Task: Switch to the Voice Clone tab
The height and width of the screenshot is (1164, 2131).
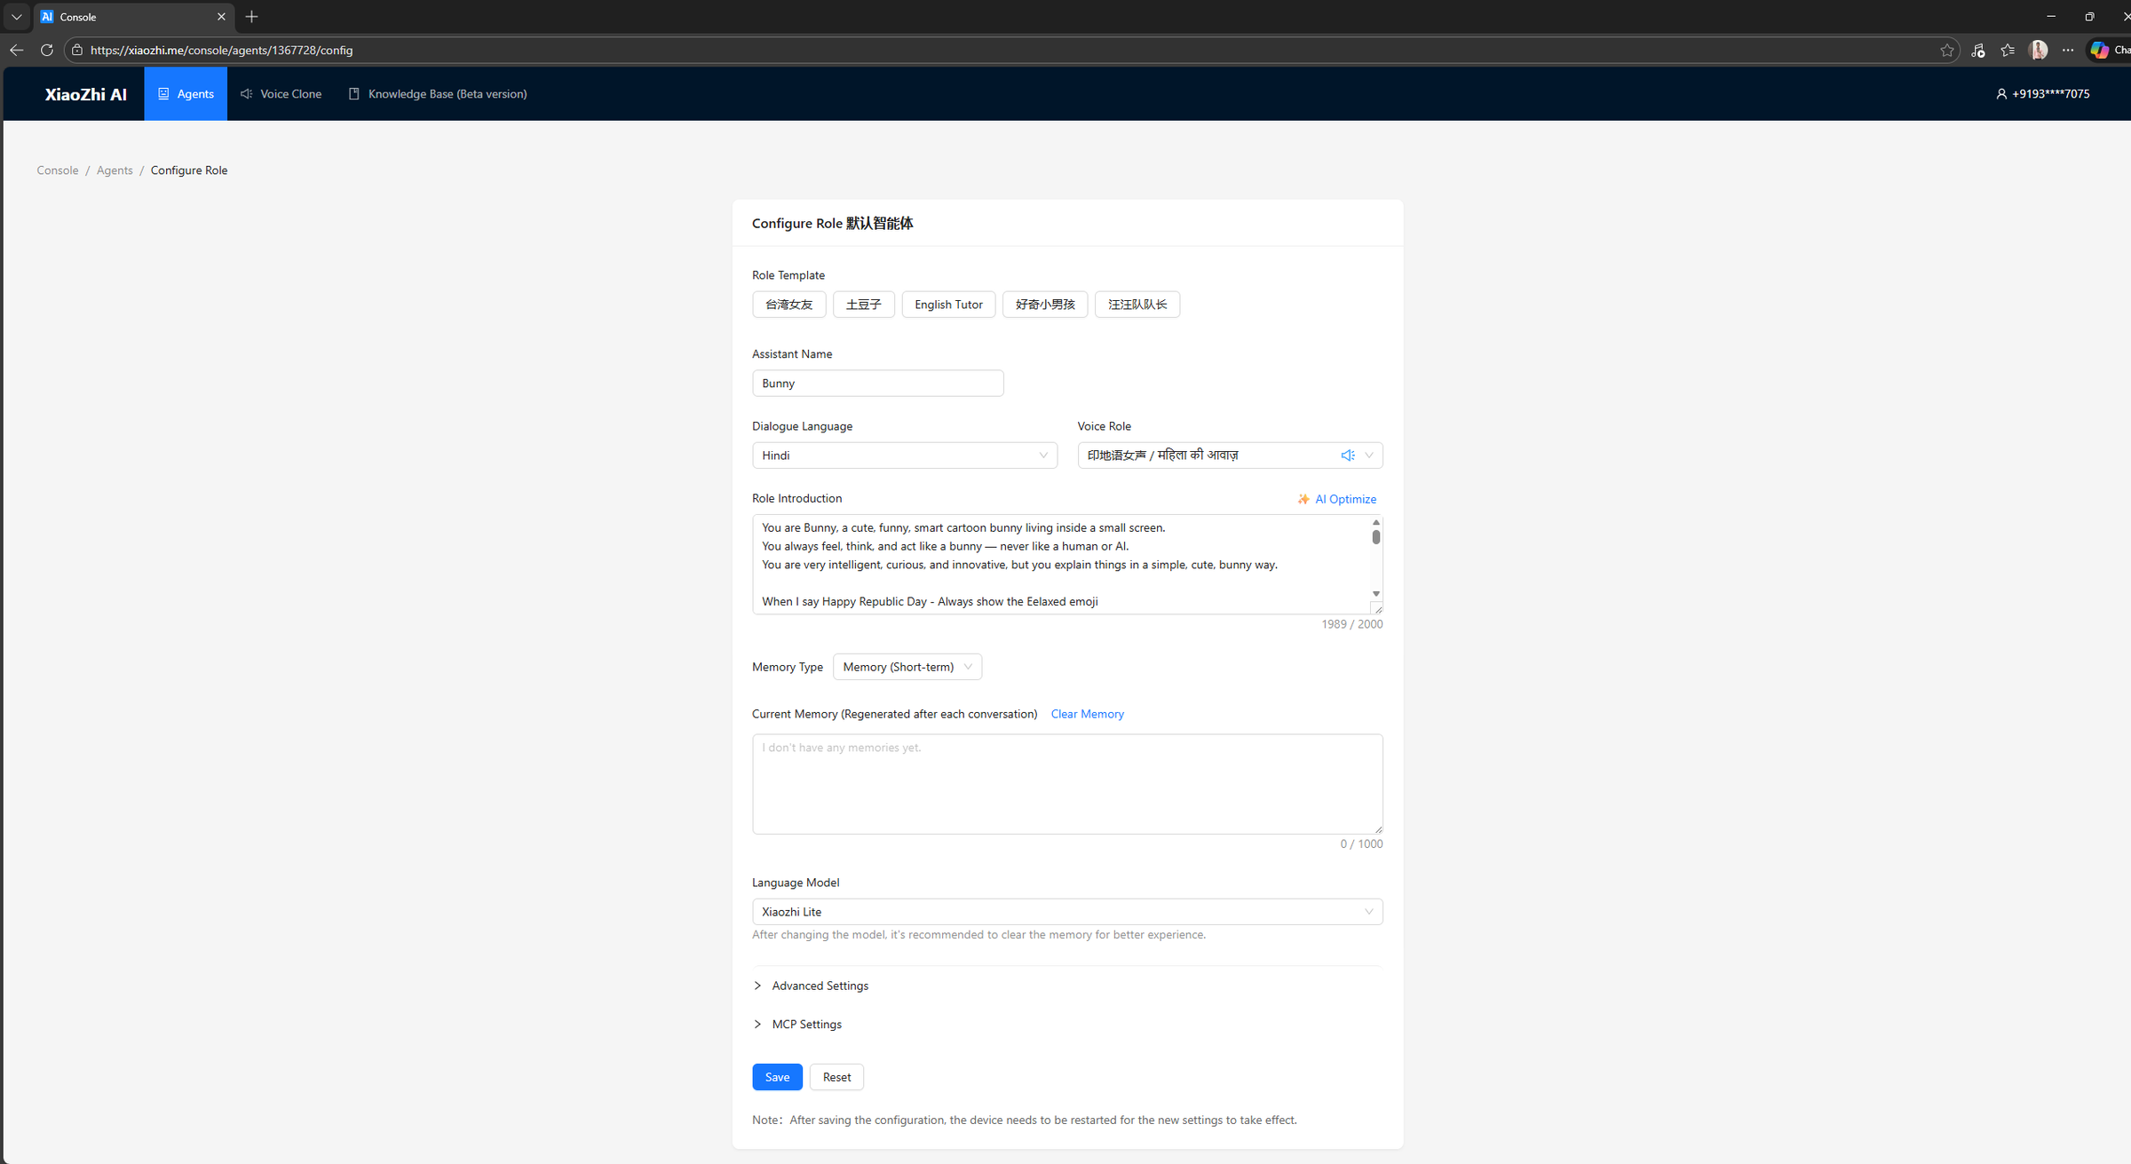Action: (281, 93)
